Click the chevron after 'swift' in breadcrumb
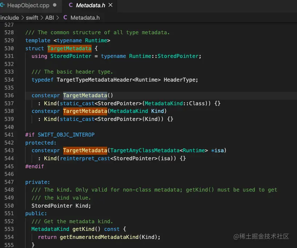The width and height of the screenshot is (297, 248). coord(42,17)
